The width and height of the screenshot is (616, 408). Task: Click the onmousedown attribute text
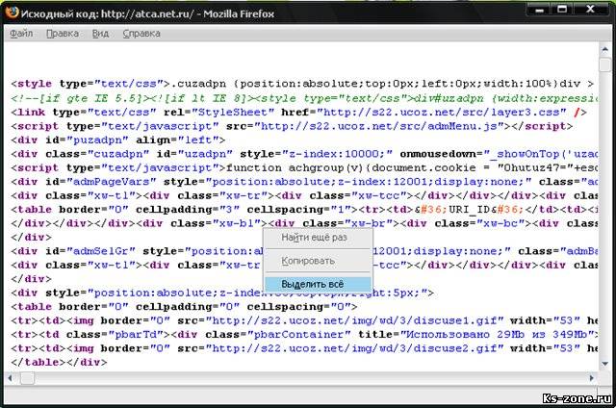point(437,154)
